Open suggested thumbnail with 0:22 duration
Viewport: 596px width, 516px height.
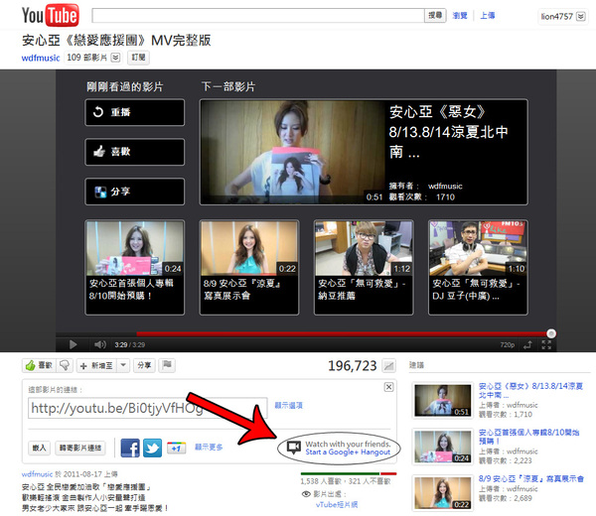pyautogui.click(x=443, y=493)
